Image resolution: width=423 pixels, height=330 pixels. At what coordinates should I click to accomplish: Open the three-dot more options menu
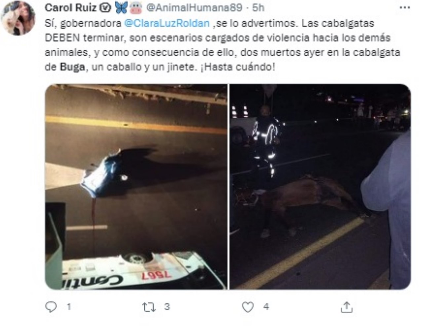tap(405, 7)
